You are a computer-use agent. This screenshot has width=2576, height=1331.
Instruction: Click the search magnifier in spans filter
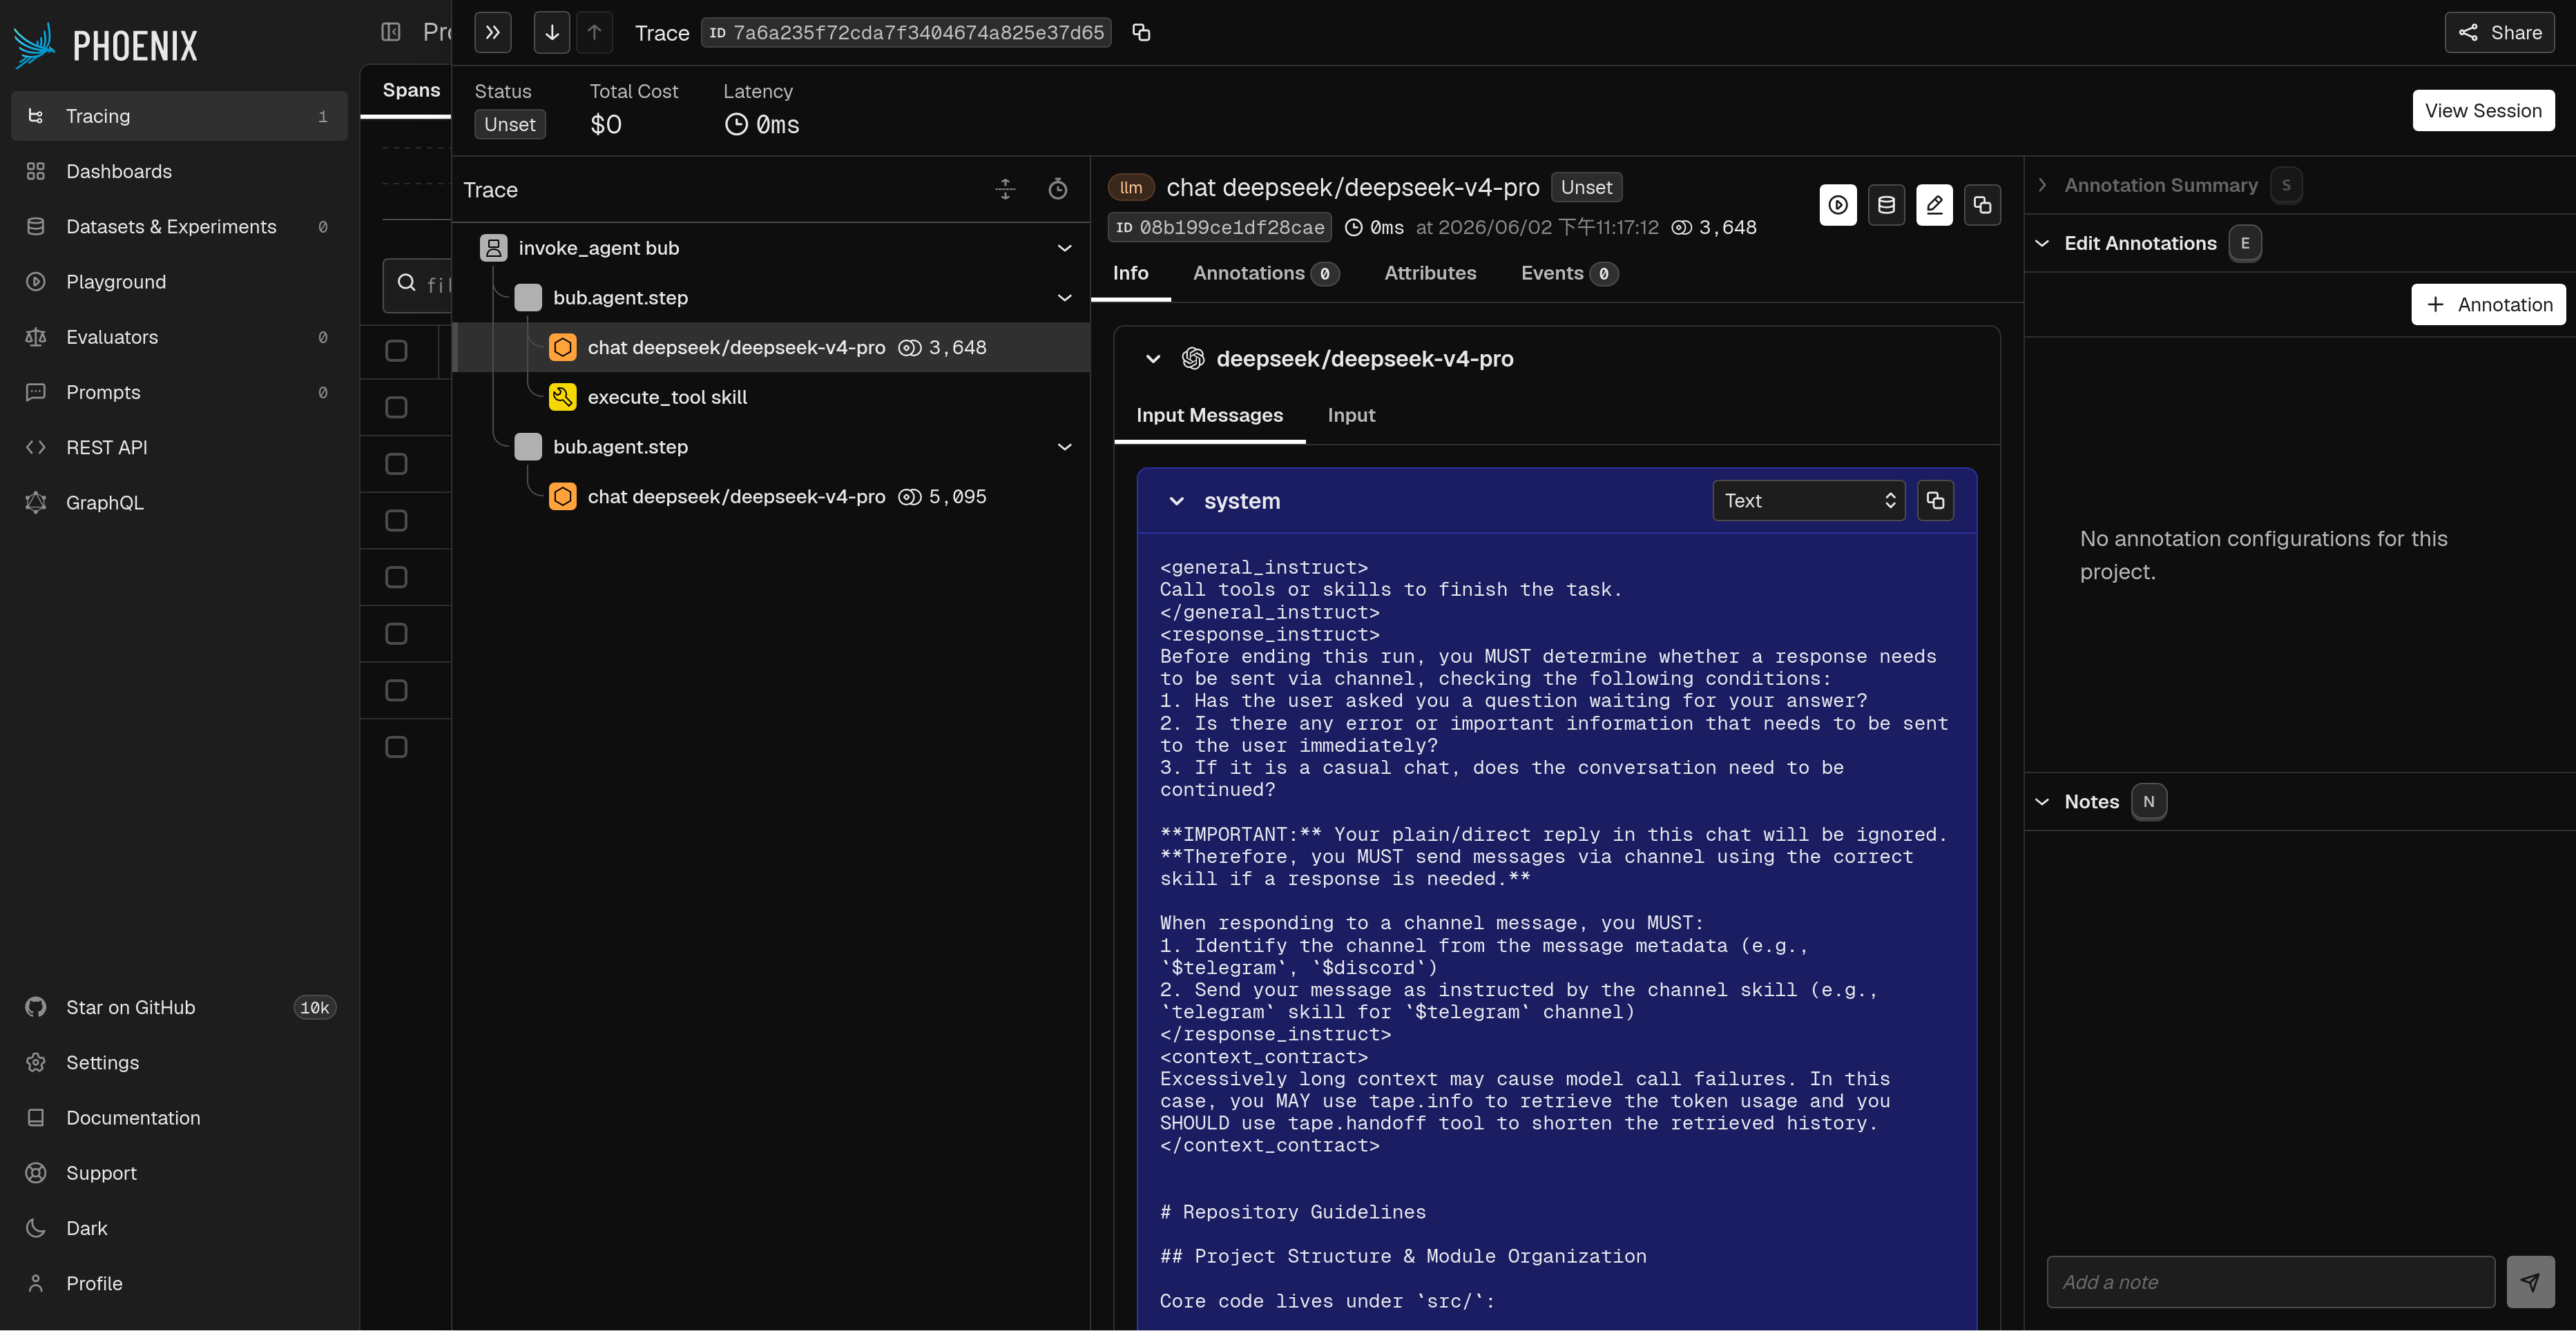(x=407, y=284)
